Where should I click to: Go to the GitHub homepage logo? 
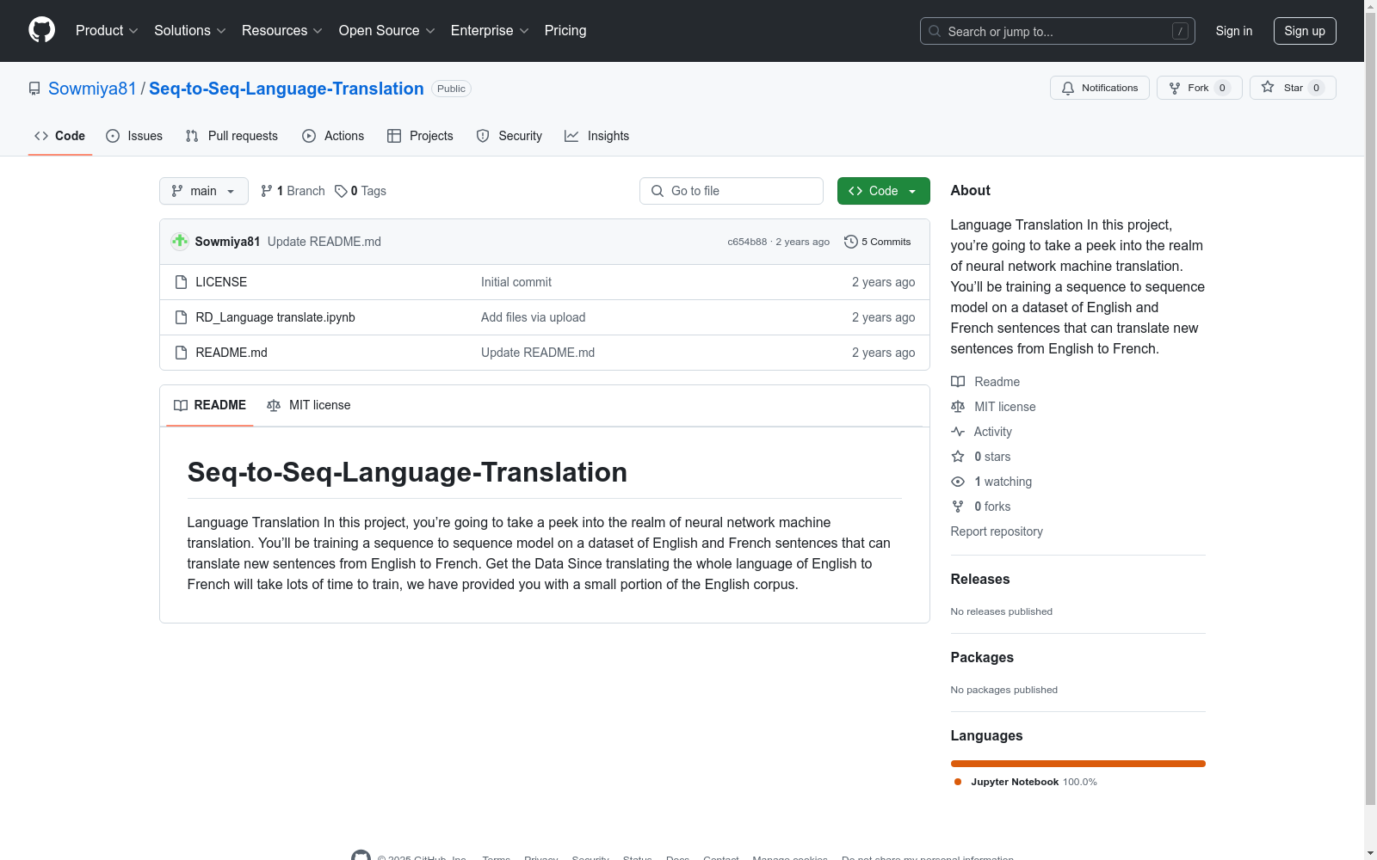pyautogui.click(x=41, y=30)
